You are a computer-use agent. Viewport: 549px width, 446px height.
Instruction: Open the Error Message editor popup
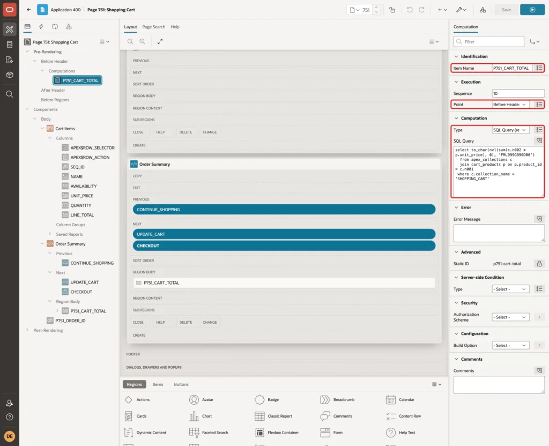tap(539, 219)
